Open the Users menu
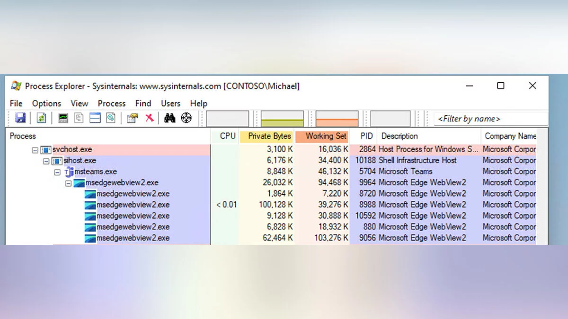568x319 pixels. coord(170,103)
